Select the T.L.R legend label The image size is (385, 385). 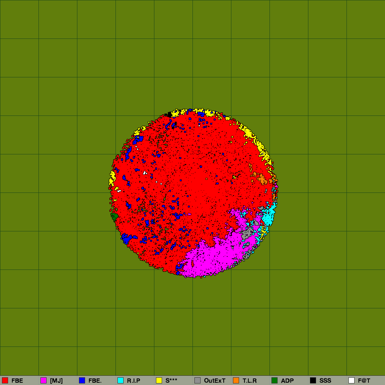click(250, 381)
